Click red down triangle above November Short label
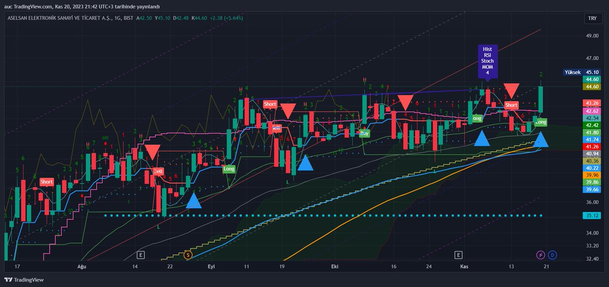This screenshot has width=609, height=287. point(512,91)
